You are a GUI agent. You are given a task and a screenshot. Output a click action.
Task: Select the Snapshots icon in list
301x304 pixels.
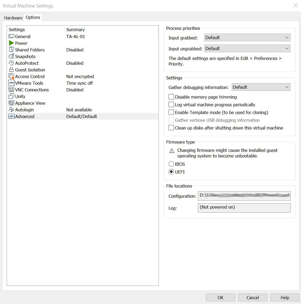11,56
